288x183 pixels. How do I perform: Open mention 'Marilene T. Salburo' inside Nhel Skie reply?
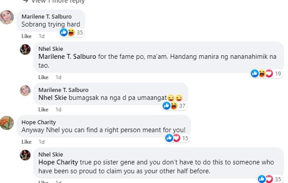coord(67,57)
